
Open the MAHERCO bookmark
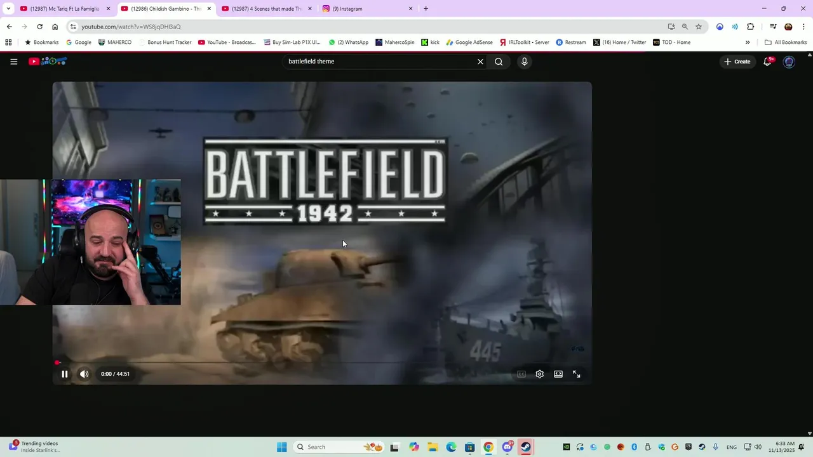click(x=114, y=43)
